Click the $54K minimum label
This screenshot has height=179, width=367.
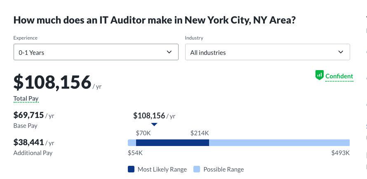click(135, 153)
